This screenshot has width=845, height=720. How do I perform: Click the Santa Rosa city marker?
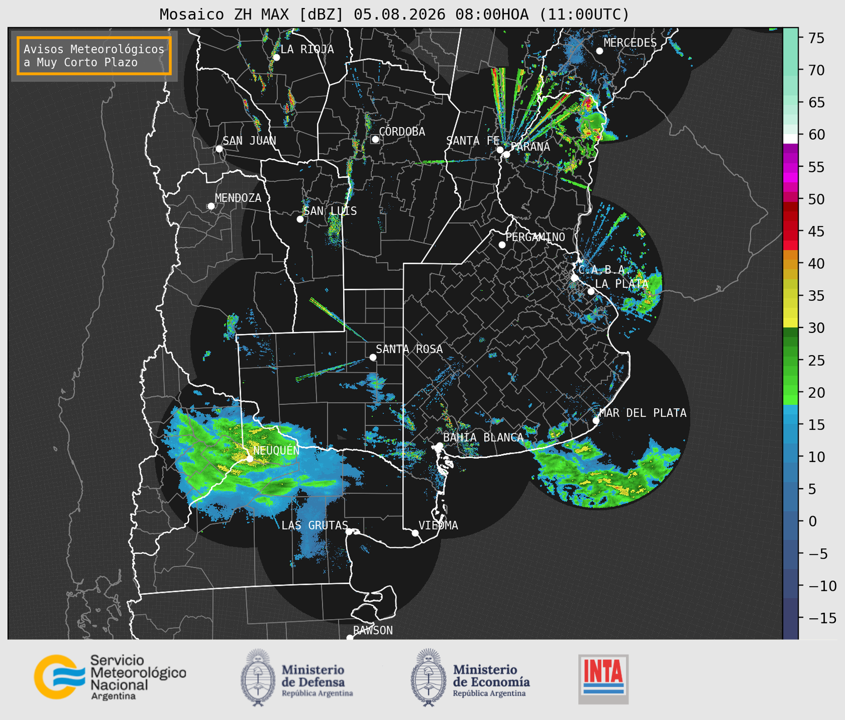tap(373, 357)
